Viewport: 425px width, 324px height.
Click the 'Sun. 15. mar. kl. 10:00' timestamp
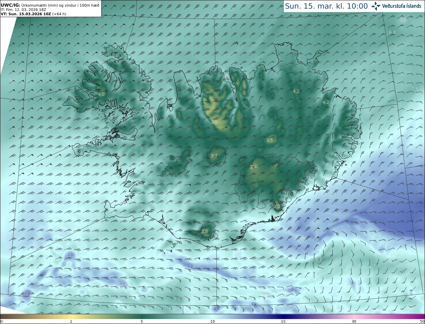[326, 6]
